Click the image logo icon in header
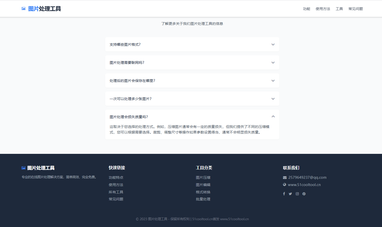This screenshot has height=227, width=382. click(23, 9)
